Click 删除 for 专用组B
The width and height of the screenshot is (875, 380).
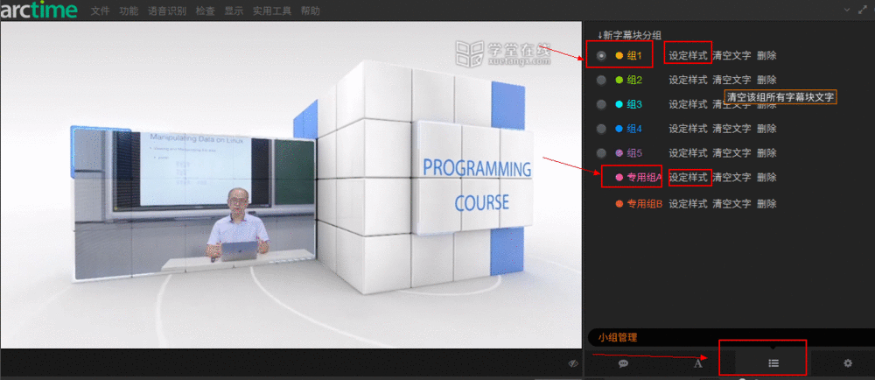point(766,204)
